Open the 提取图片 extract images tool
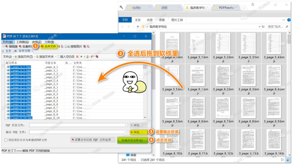292x164 pixels. point(75,46)
